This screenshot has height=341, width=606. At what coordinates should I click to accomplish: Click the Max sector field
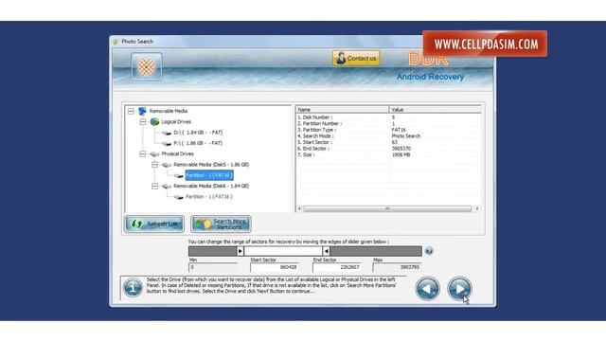[397, 267]
